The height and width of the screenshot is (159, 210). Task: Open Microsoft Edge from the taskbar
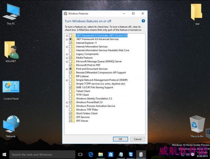91,154
